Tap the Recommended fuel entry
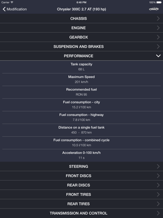The image size is (163, 218). coord(81,92)
